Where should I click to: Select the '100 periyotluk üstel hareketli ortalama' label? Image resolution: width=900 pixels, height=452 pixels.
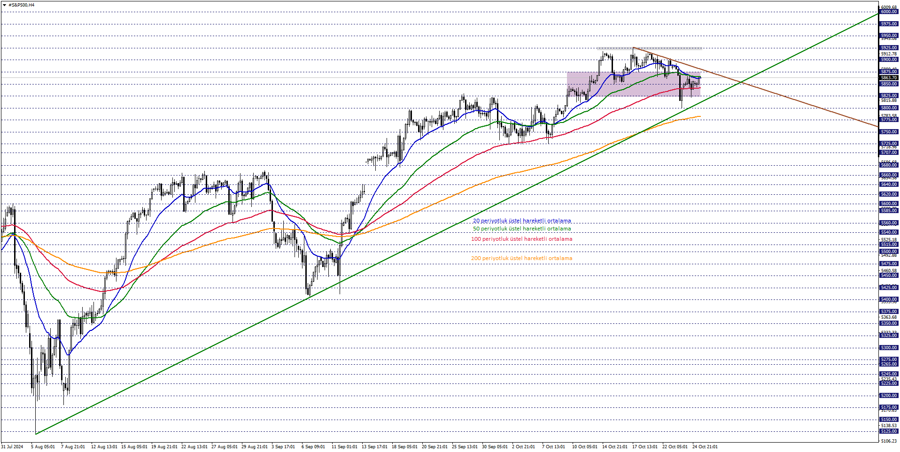522,239
